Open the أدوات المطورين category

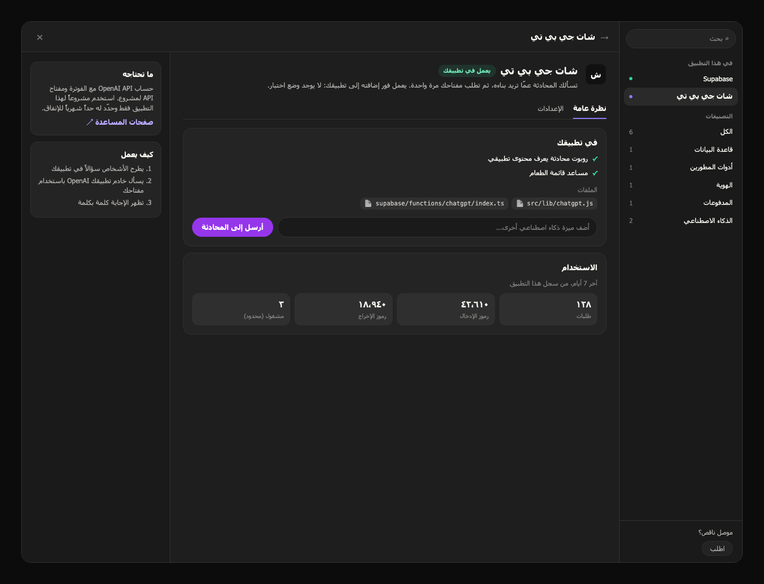(681, 167)
